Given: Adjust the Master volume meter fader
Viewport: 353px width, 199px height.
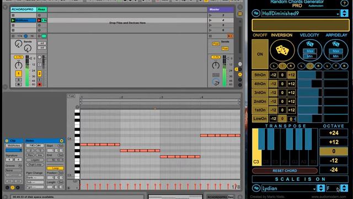Looking at the screenshot, I should click(x=224, y=71).
